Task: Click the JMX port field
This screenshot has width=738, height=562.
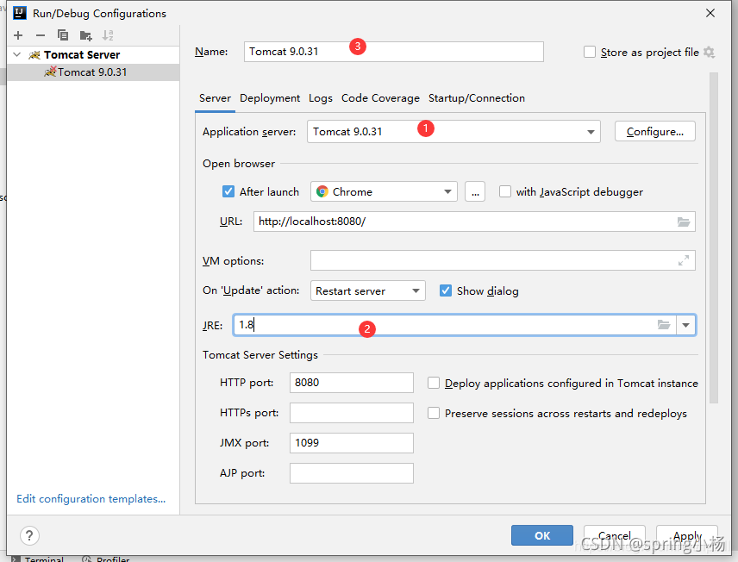Action: click(352, 443)
